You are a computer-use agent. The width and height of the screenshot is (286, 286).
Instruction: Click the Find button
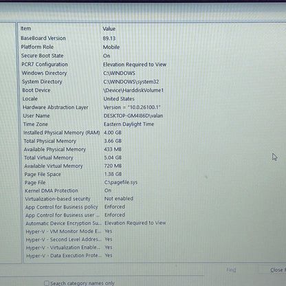231,270
